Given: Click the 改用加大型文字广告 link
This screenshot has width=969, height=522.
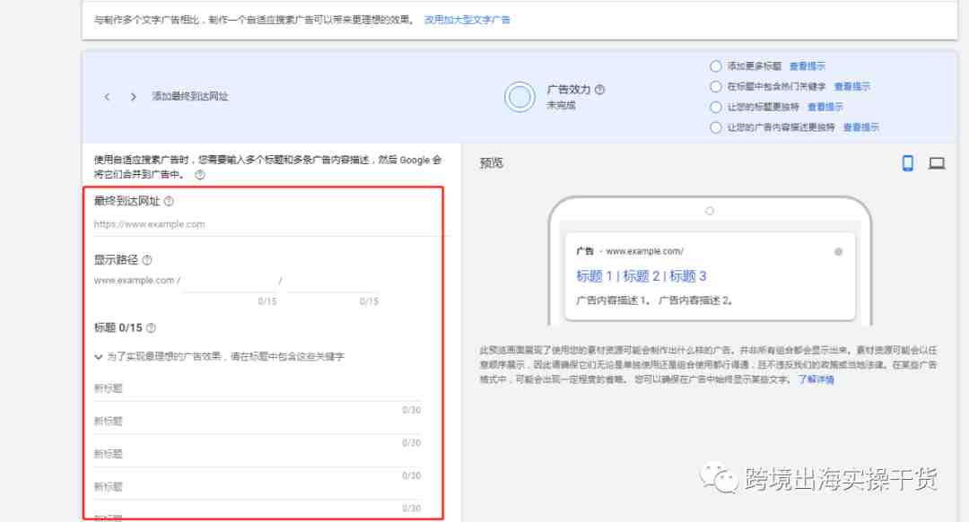Looking at the screenshot, I should coord(467,20).
